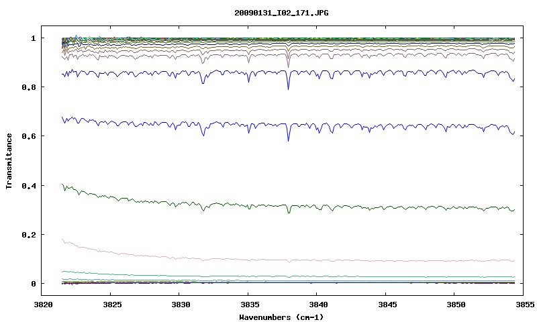Image resolution: width=537 pixels, height=322 pixels.
Task: Click the y-axis tick label 1
Action: coord(33,38)
